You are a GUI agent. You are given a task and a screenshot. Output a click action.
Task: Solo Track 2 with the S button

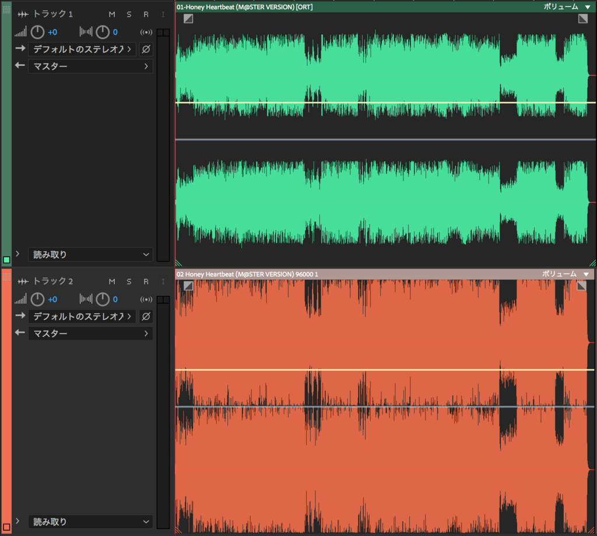[x=129, y=281]
